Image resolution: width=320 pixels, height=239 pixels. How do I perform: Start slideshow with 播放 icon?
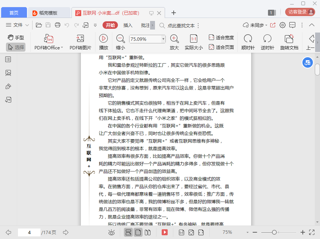pos(103,39)
